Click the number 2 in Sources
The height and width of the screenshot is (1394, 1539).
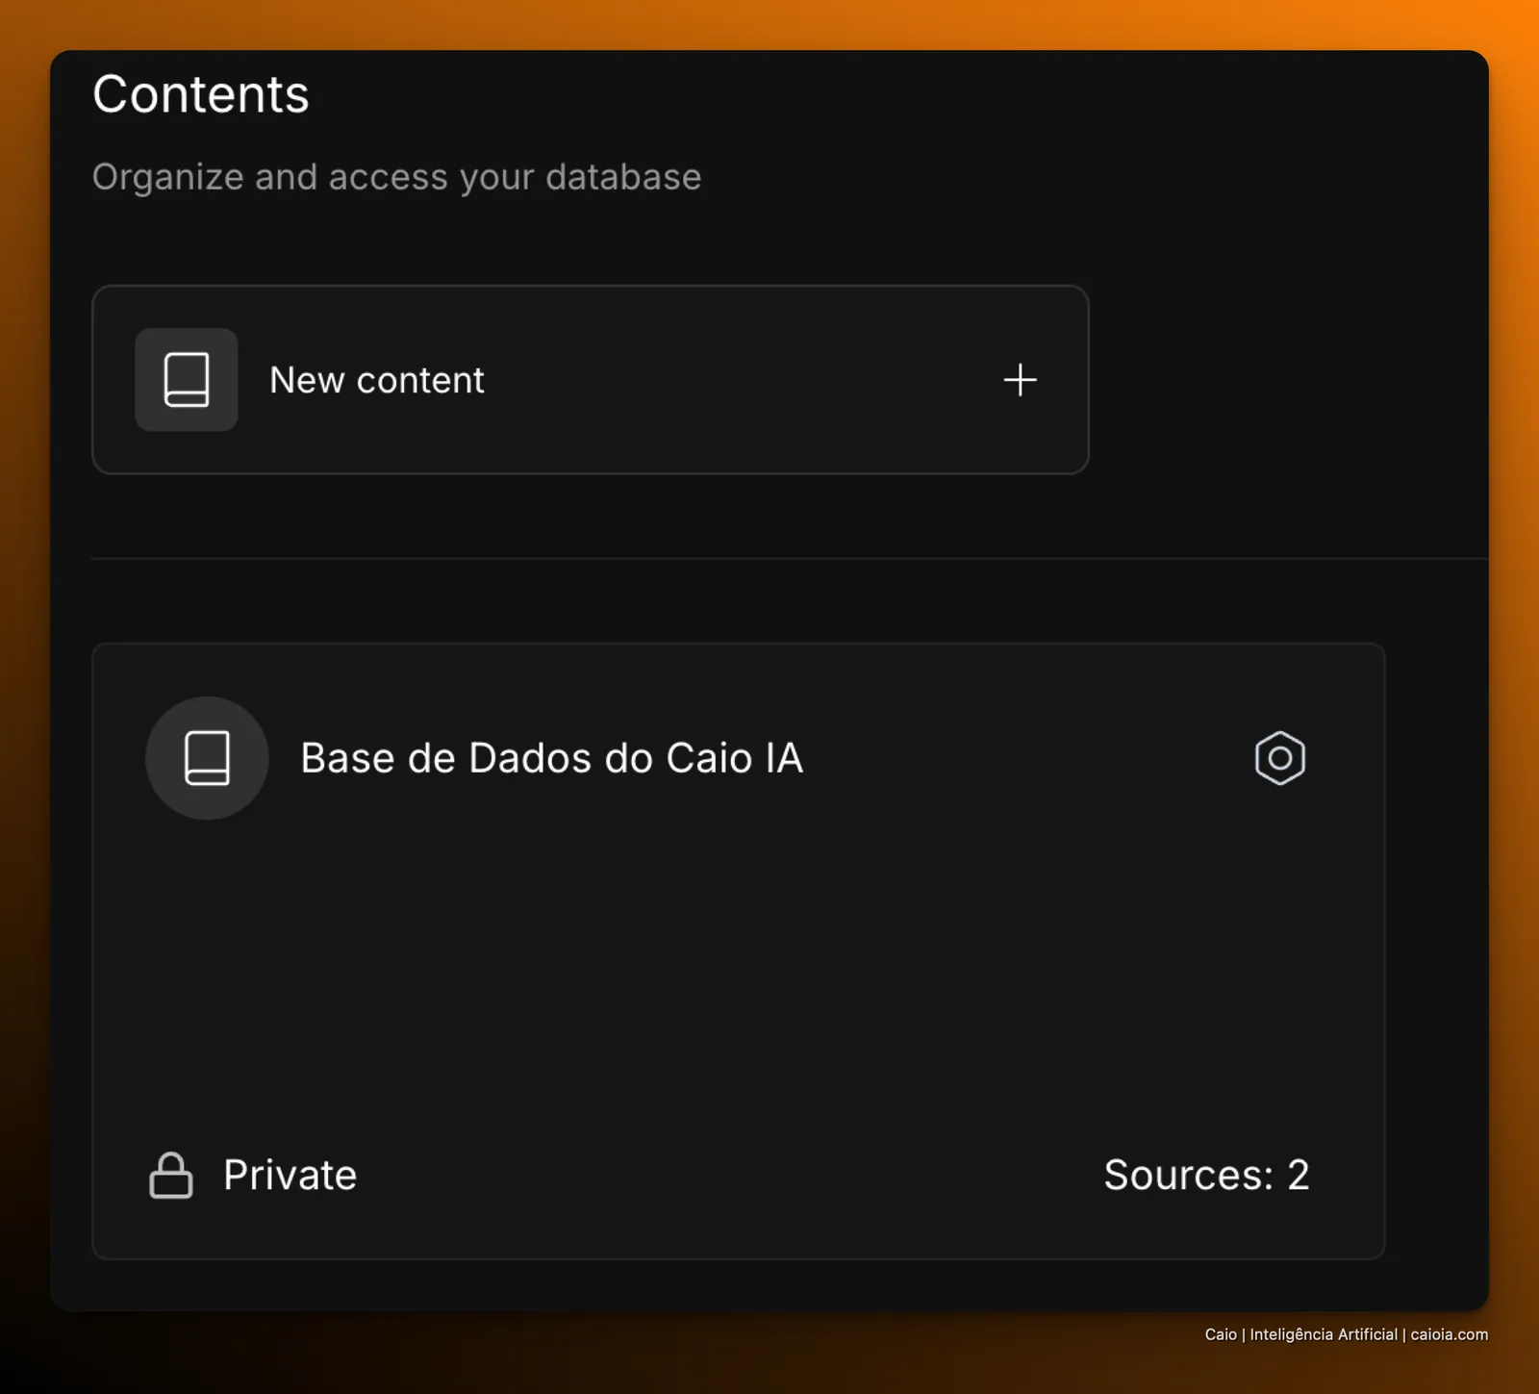(x=1298, y=1175)
